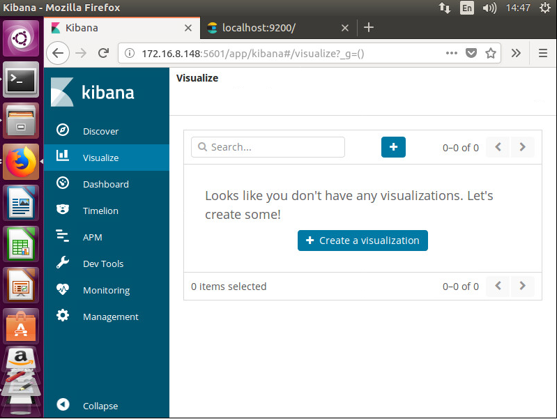Open network connections indicator

point(444,8)
